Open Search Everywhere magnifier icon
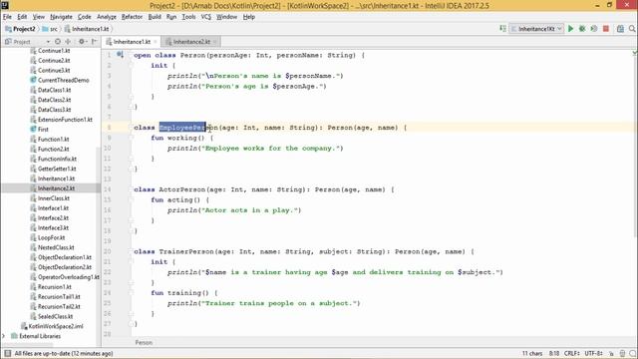 [x=632, y=29]
